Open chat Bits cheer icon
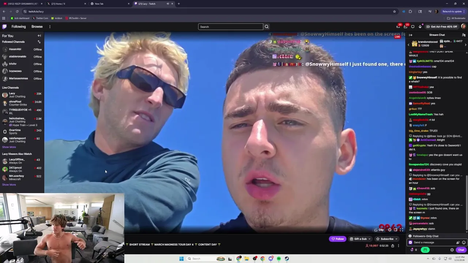468x263 pixels. point(458,243)
